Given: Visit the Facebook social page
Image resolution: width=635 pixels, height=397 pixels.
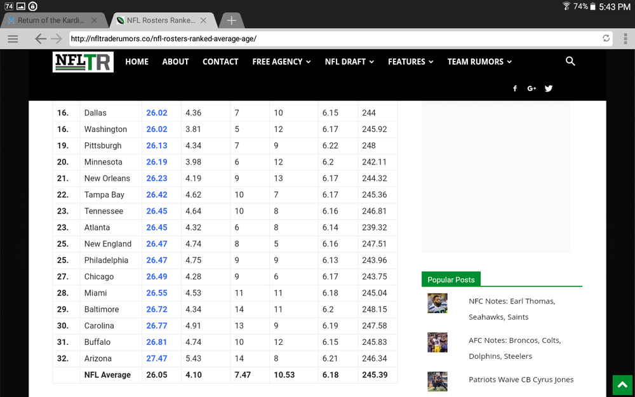Looking at the screenshot, I should pos(515,88).
